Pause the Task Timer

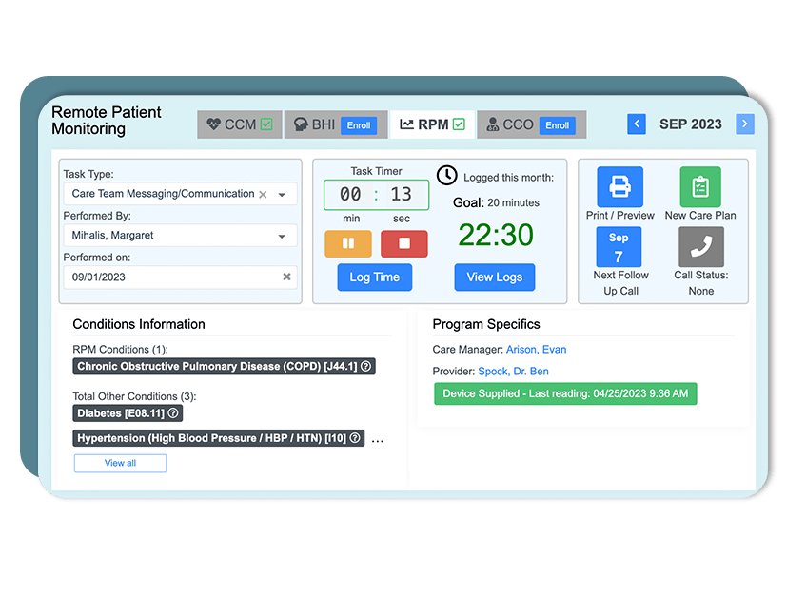tap(350, 243)
